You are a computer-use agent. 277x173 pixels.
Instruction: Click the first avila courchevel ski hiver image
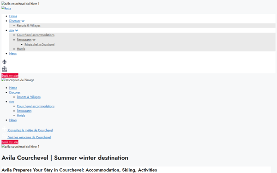tap(20, 4)
